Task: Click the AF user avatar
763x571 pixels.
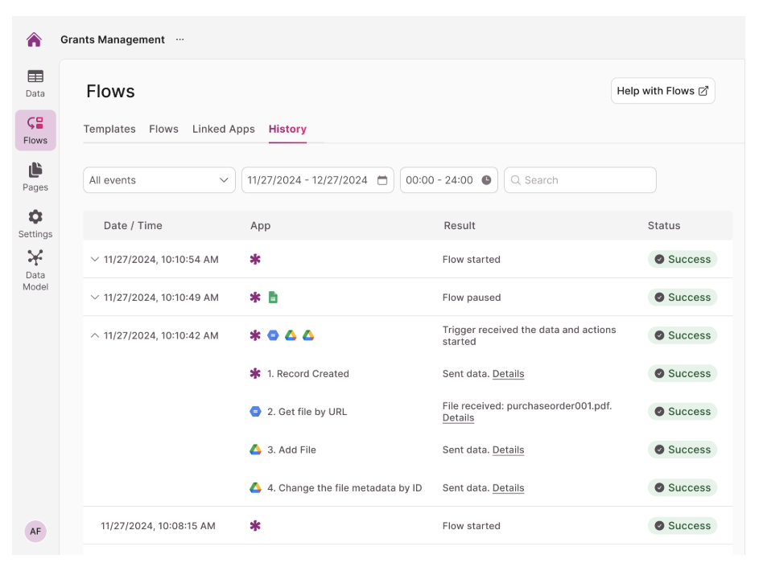Action: (35, 531)
